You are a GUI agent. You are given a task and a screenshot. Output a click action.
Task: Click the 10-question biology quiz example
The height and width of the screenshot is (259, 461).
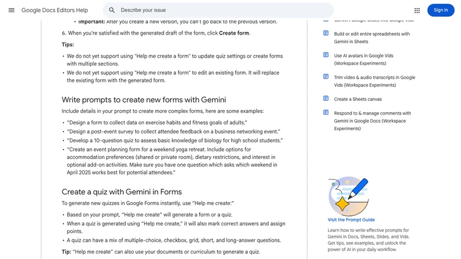click(175, 140)
